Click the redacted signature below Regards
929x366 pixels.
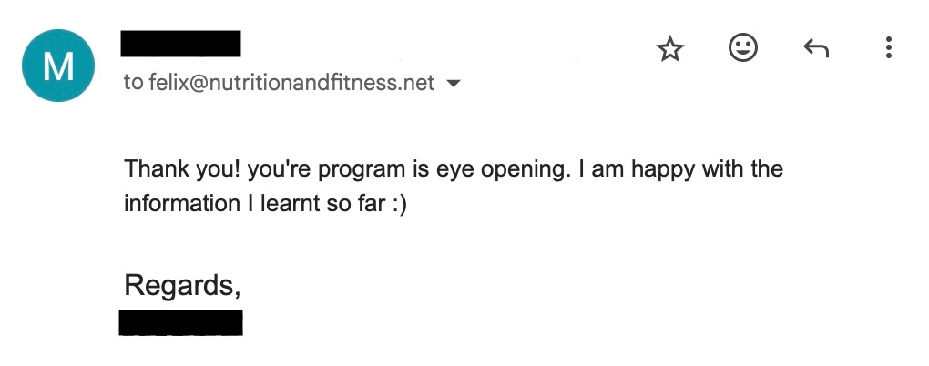tap(180, 322)
